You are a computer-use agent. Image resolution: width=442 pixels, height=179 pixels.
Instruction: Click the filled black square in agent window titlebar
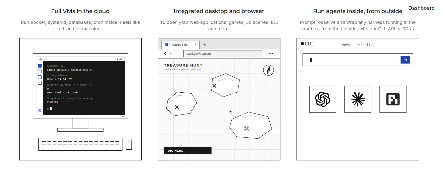click(302, 44)
